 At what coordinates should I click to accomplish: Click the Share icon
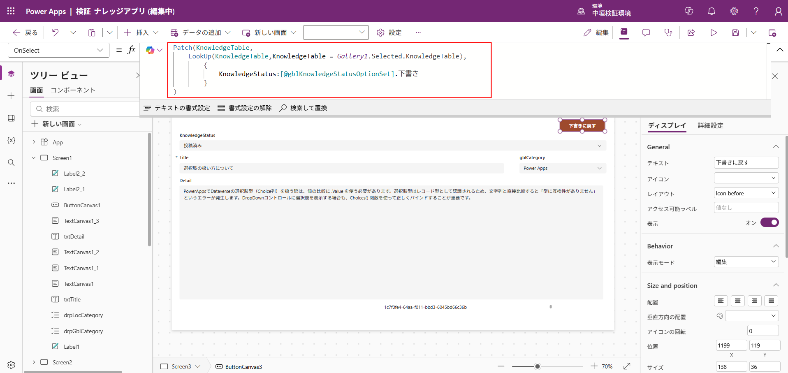click(x=691, y=32)
